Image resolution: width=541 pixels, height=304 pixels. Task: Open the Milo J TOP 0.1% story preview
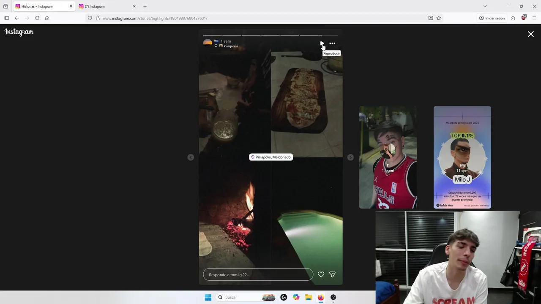tap(462, 157)
